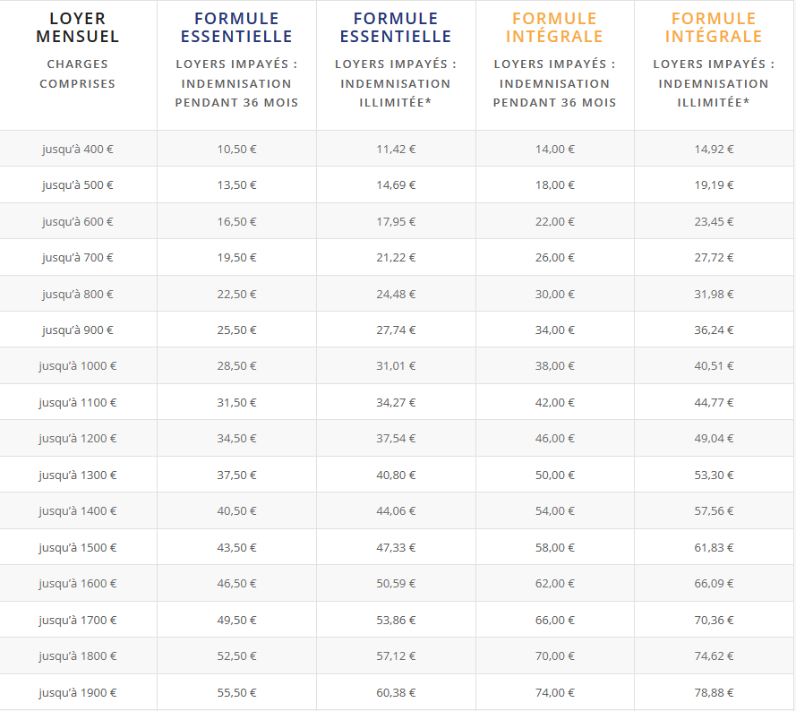Viewport: 796px width, 711px height.
Task: Select the 'jusqu'à 900 €' row label
Action: point(78,330)
